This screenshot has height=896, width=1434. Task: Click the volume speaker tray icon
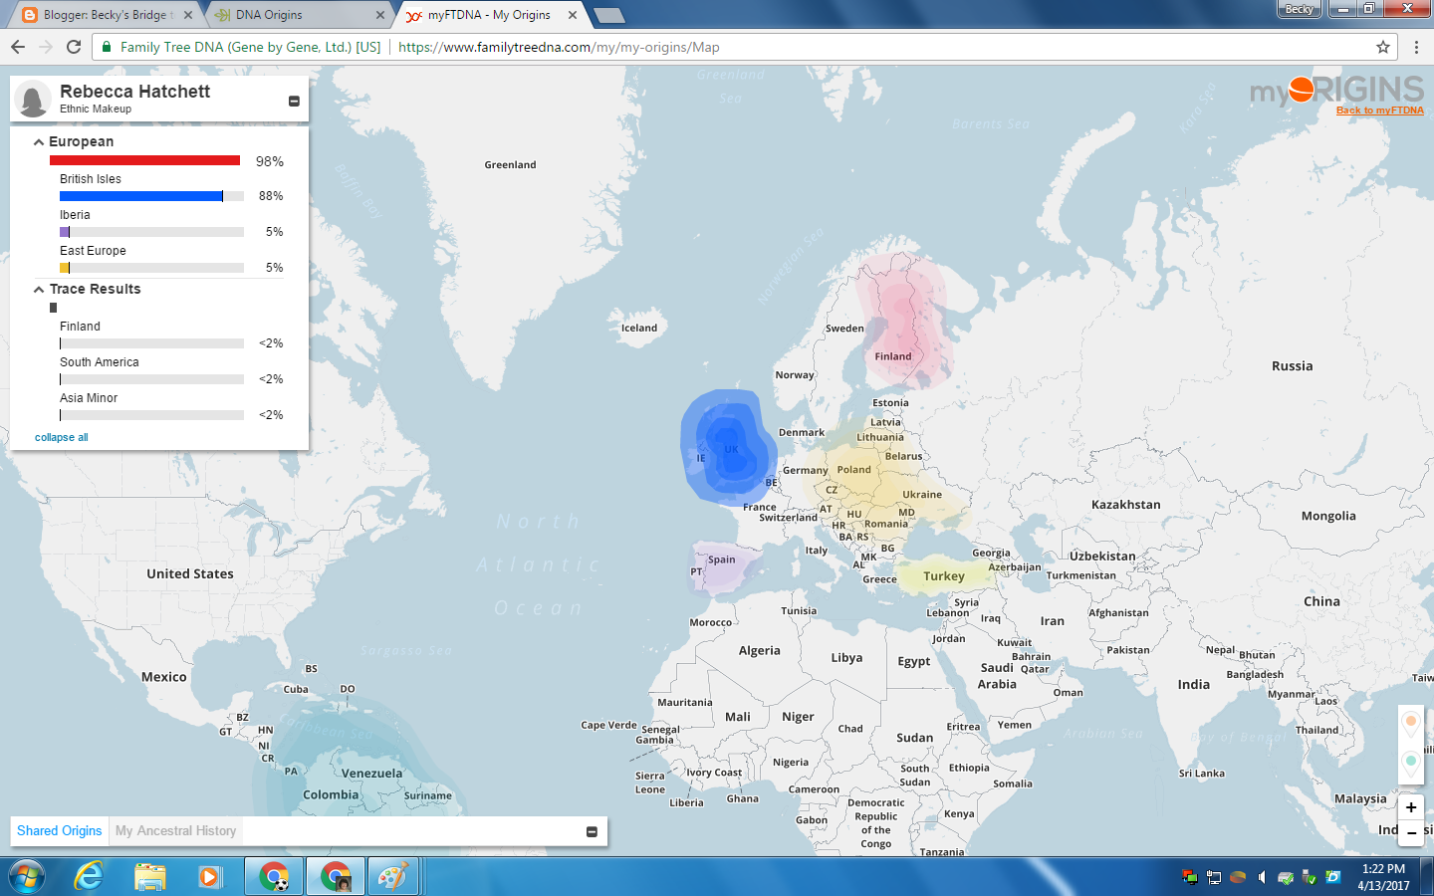coord(1262,877)
